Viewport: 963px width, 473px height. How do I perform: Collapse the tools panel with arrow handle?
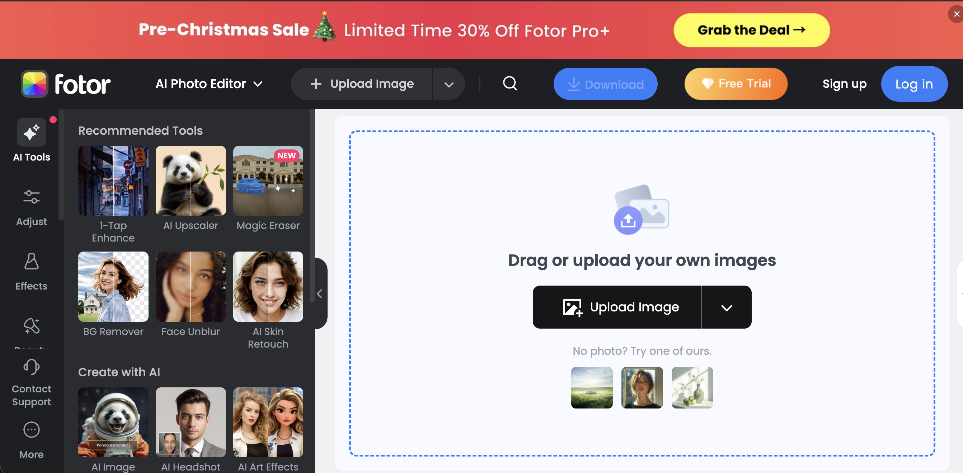coord(320,294)
